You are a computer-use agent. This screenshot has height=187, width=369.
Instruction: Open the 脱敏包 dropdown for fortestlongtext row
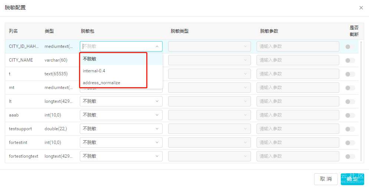pos(121,156)
